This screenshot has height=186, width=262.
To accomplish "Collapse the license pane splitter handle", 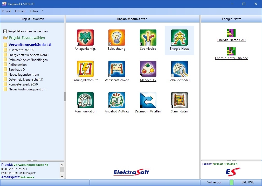I will (231, 160).
